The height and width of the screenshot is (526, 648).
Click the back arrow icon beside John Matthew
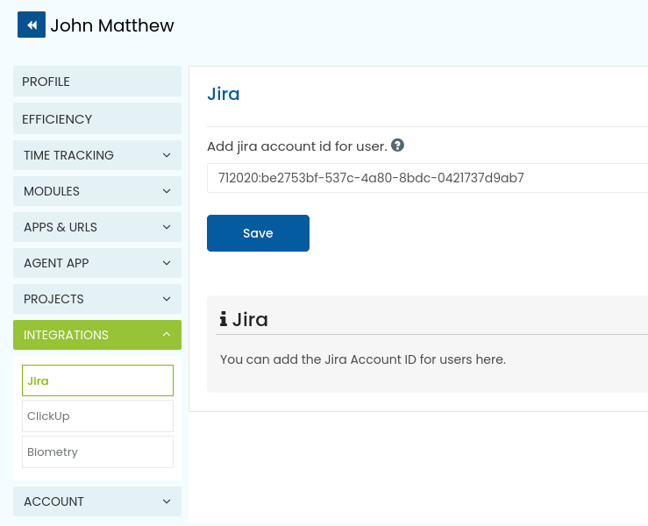pos(32,25)
